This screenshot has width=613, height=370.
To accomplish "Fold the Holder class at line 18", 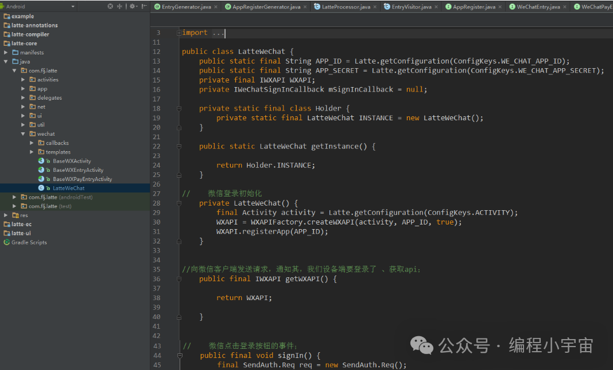I will point(179,108).
